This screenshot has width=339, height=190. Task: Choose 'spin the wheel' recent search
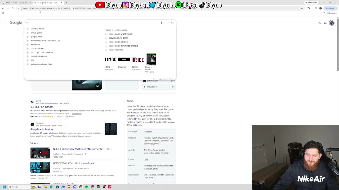tap(37, 29)
